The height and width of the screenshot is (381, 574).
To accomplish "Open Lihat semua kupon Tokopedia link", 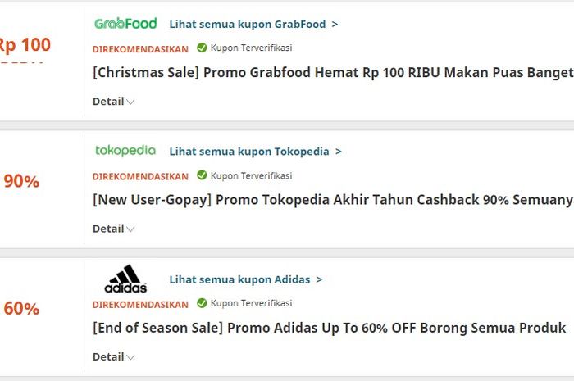I will (x=249, y=152).
